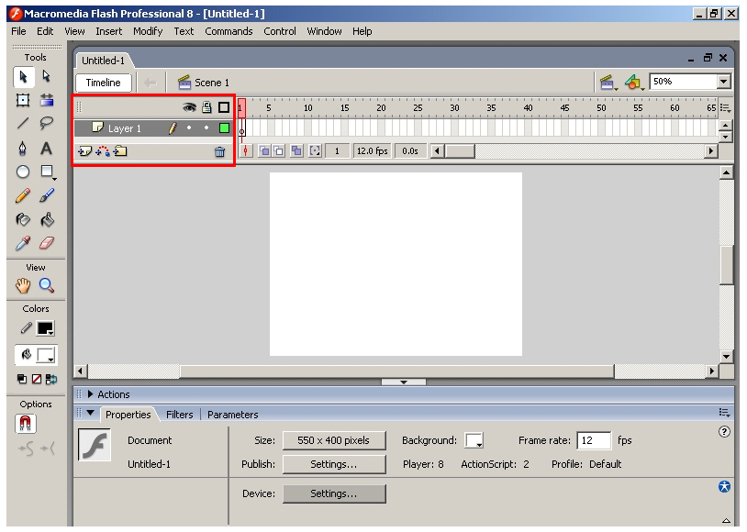Open the Stroke color black swatch
The image size is (747, 532).
[x=46, y=328]
